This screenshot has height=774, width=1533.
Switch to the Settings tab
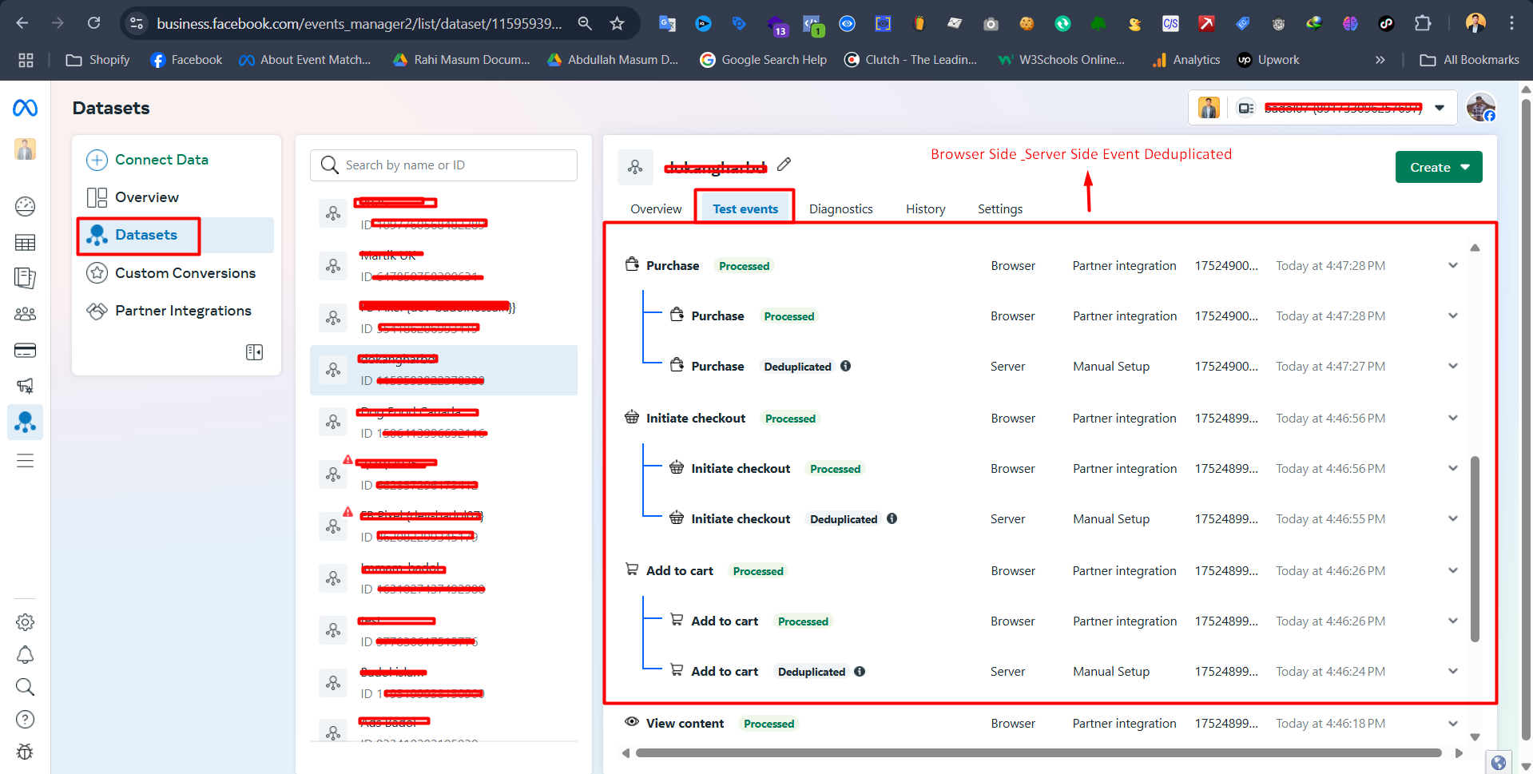999,209
